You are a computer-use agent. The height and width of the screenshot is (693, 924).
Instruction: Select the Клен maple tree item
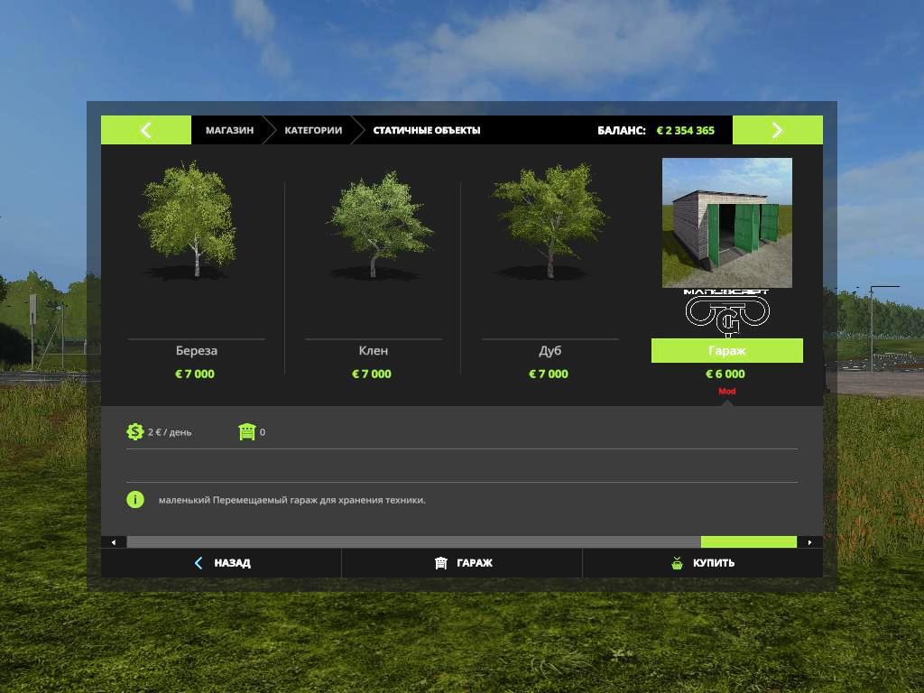[x=372, y=226]
